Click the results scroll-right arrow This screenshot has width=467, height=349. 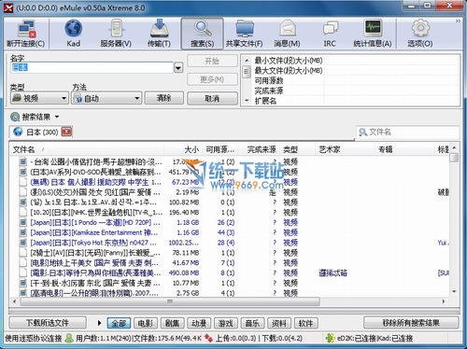pyautogui.click(x=444, y=301)
